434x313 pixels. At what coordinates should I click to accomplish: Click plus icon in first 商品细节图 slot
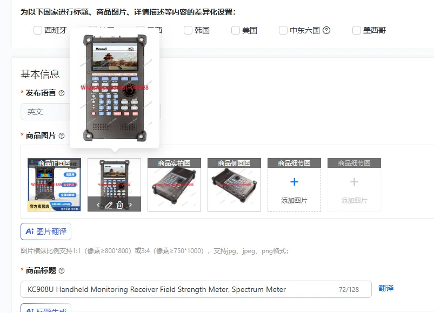click(x=294, y=182)
